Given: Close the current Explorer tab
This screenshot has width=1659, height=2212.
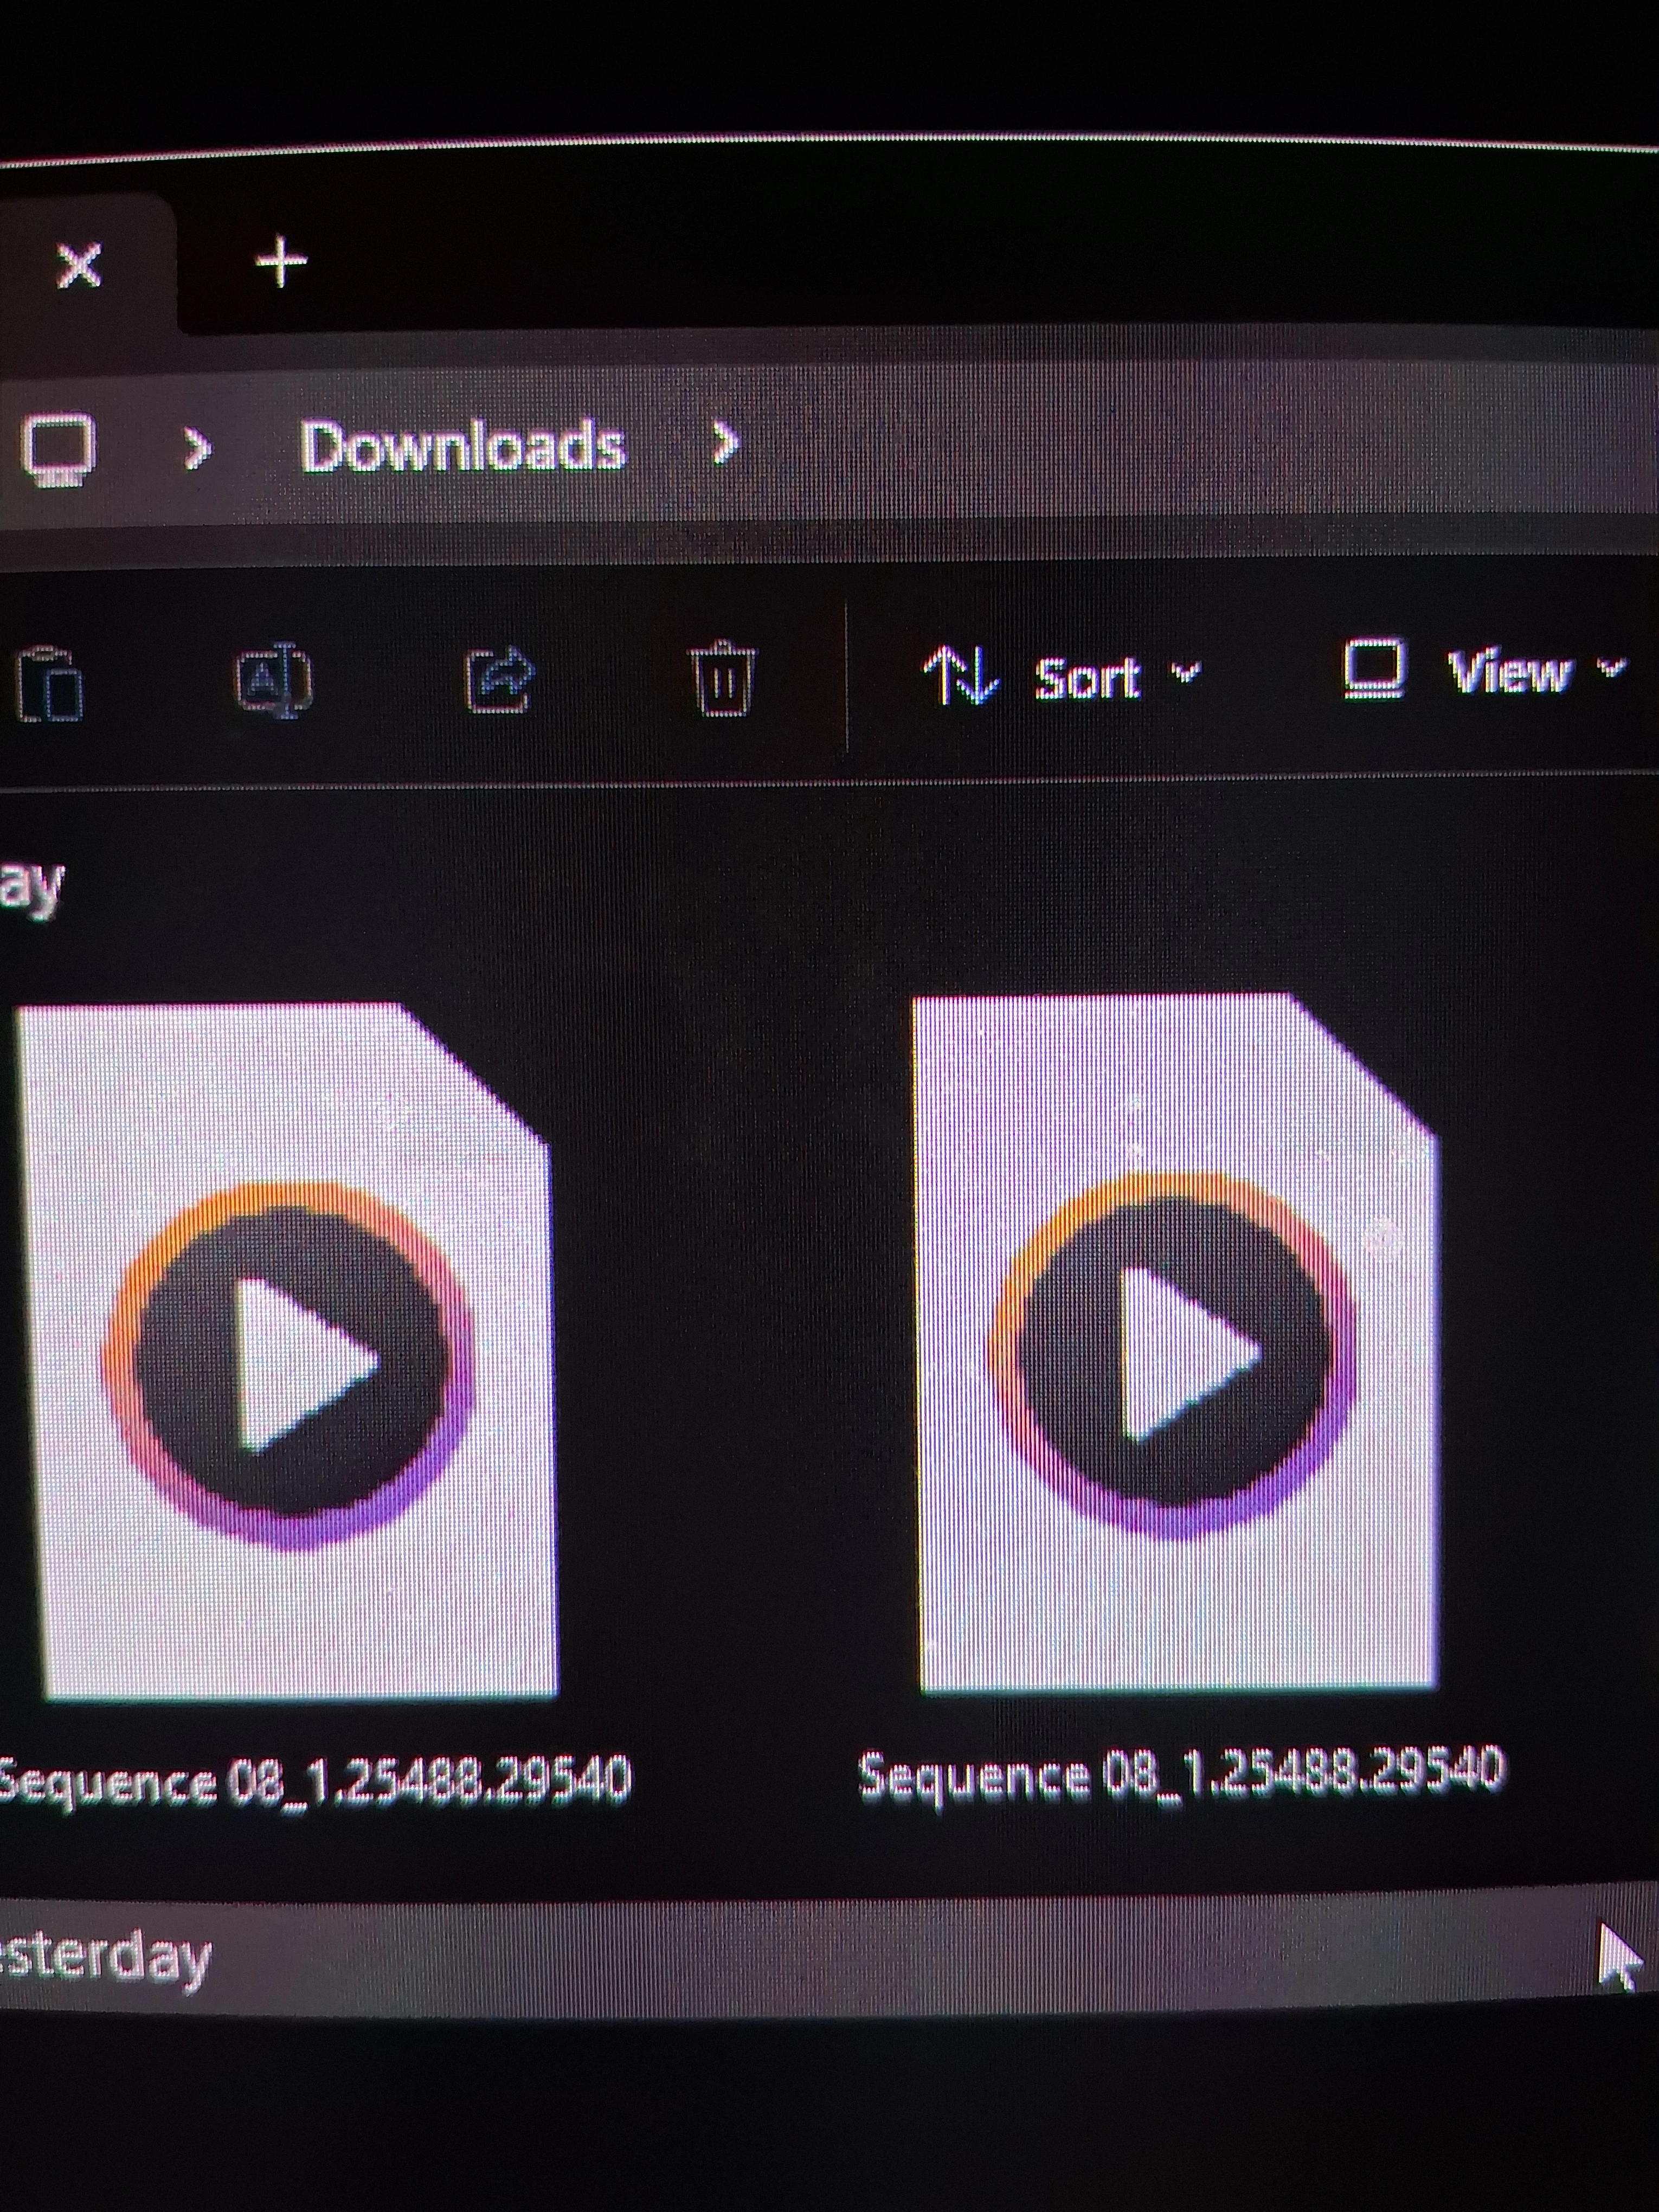Looking at the screenshot, I should pyautogui.click(x=79, y=266).
